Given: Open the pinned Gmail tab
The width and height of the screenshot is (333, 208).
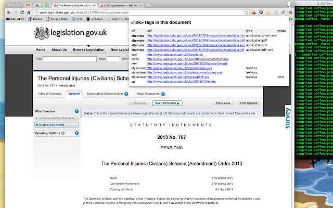Looking at the screenshot, I should [28, 5].
